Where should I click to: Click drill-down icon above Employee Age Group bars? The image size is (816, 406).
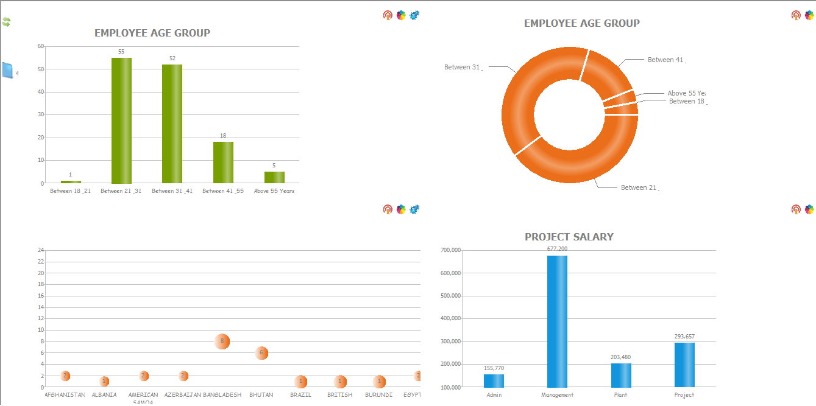[x=386, y=15]
